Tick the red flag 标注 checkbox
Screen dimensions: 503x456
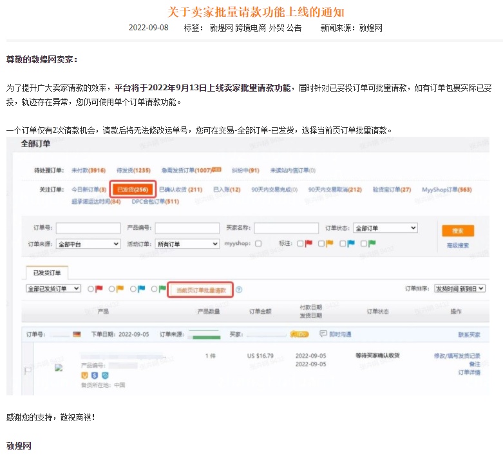[300, 244]
